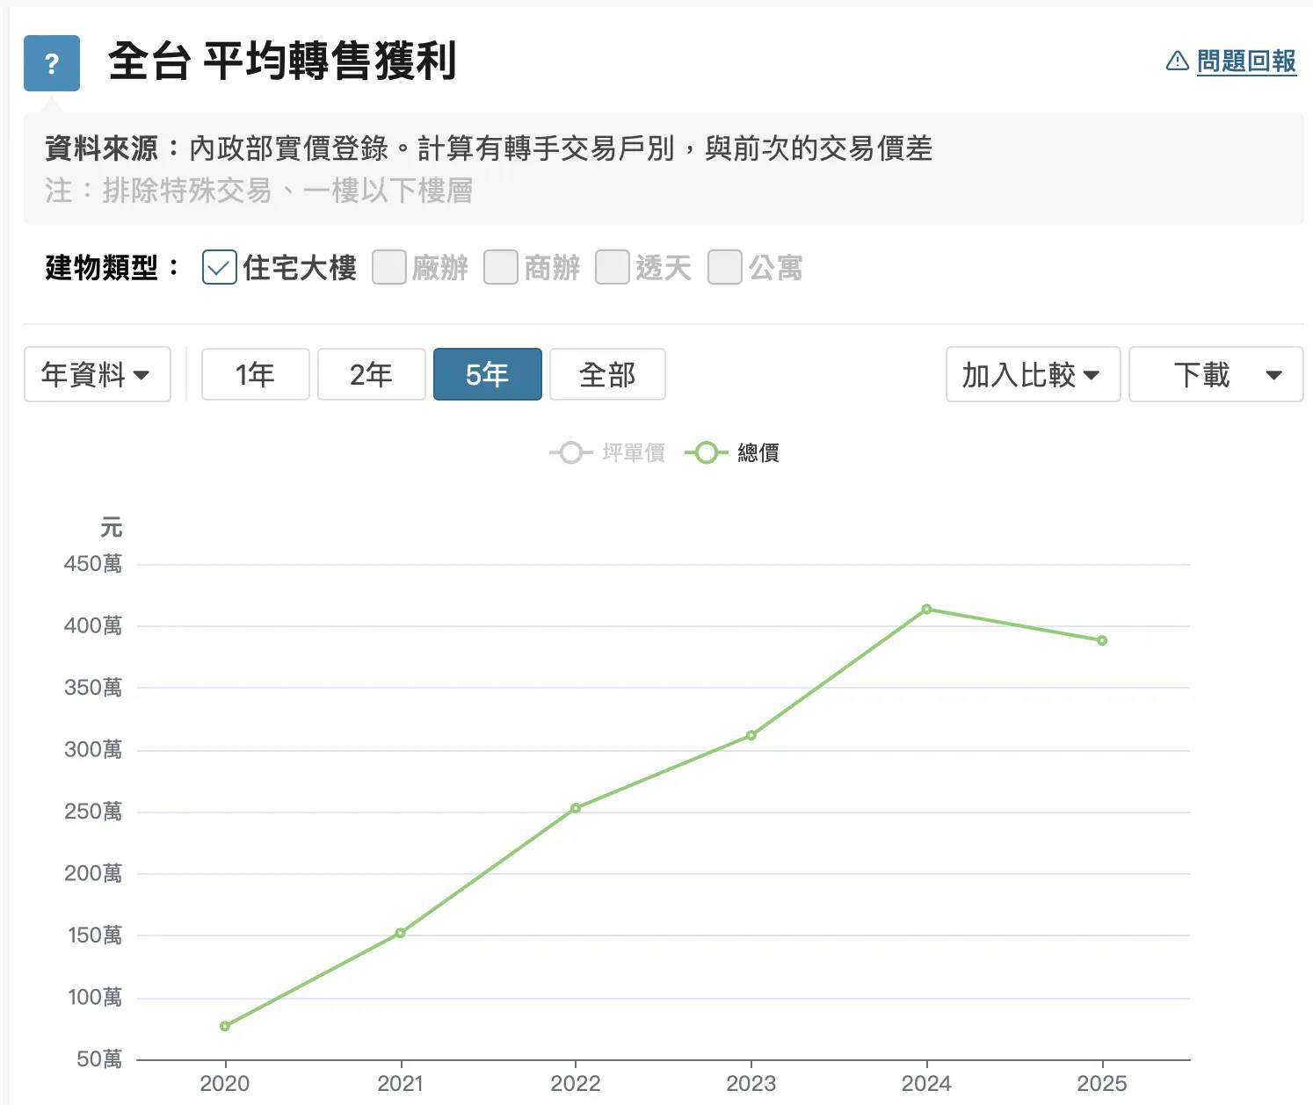The image size is (1313, 1105).
Task: Open the 問題回報 link
Action: [x=1246, y=61]
